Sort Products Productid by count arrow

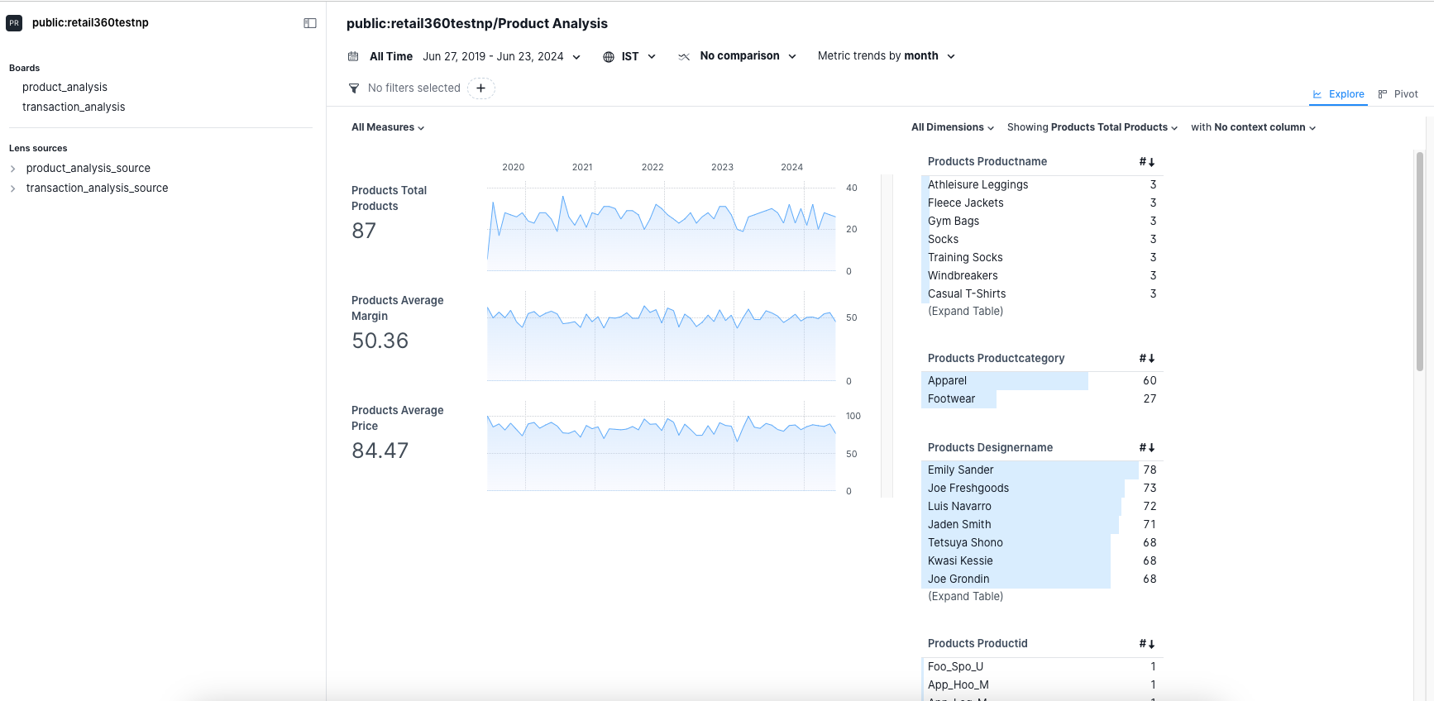[1147, 644]
